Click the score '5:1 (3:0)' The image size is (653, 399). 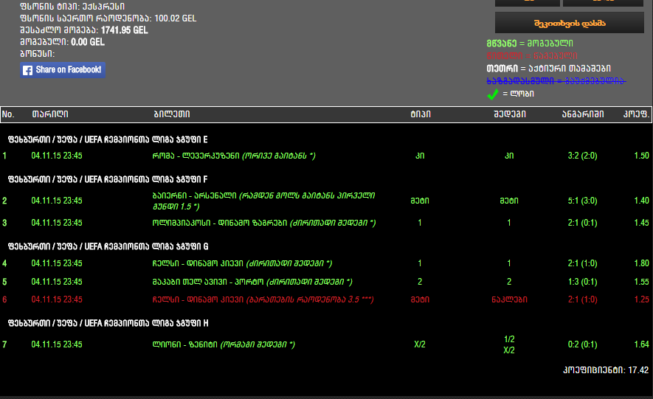click(582, 201)
